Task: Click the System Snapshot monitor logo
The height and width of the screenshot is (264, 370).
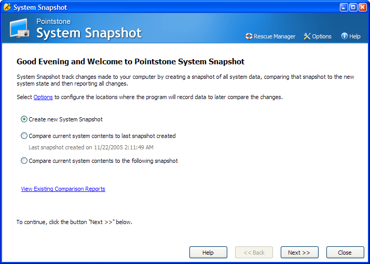Action: click(x=20, y=29)
